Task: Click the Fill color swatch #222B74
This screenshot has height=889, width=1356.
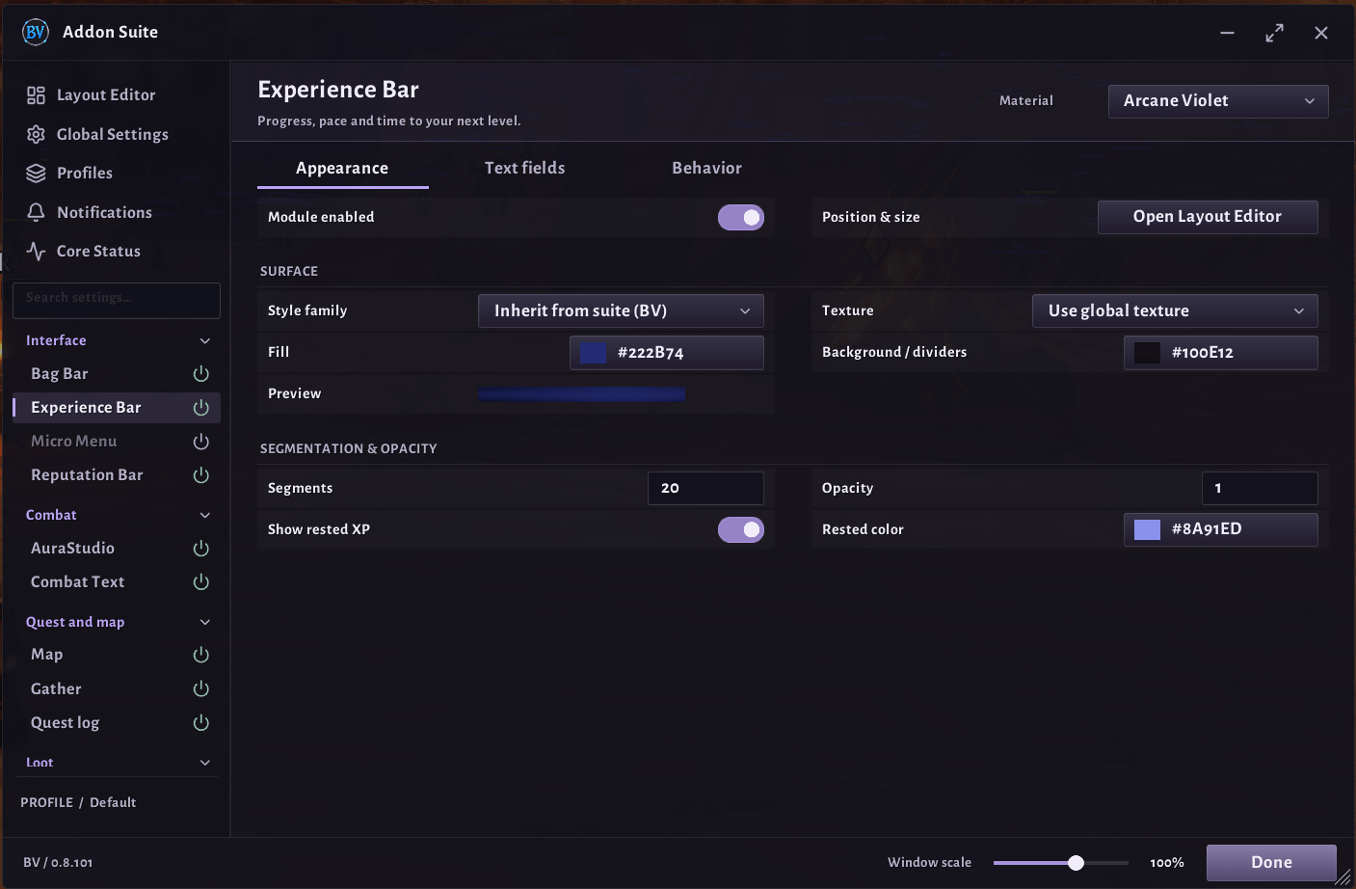Action: (x=593, y=353)
